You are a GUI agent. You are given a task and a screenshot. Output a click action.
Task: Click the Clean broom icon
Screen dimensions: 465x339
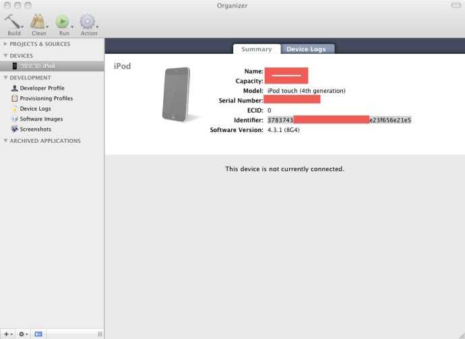click(x=37, y=22)
